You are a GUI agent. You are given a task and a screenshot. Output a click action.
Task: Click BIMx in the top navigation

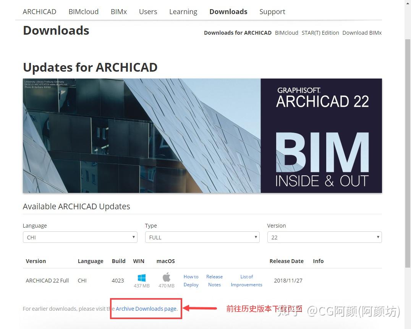point(118,11)
